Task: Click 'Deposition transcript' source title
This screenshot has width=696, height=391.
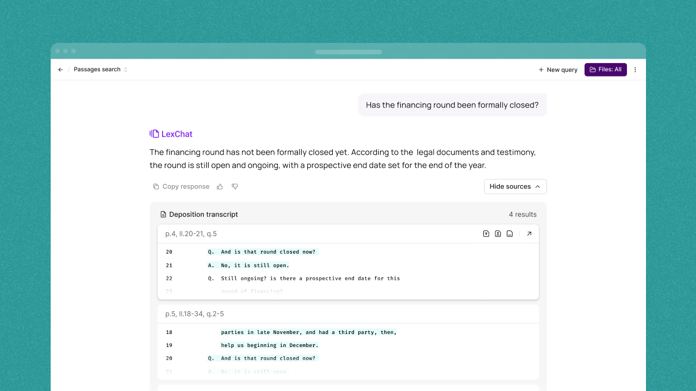Action: 203,215
